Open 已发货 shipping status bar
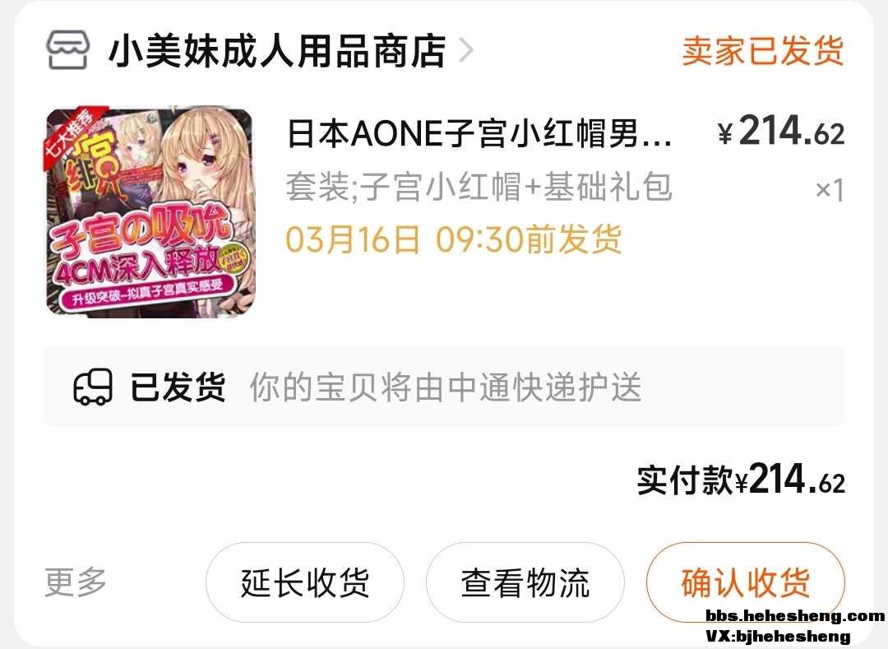Screen dimensions: 888x649 click(444, 387)
